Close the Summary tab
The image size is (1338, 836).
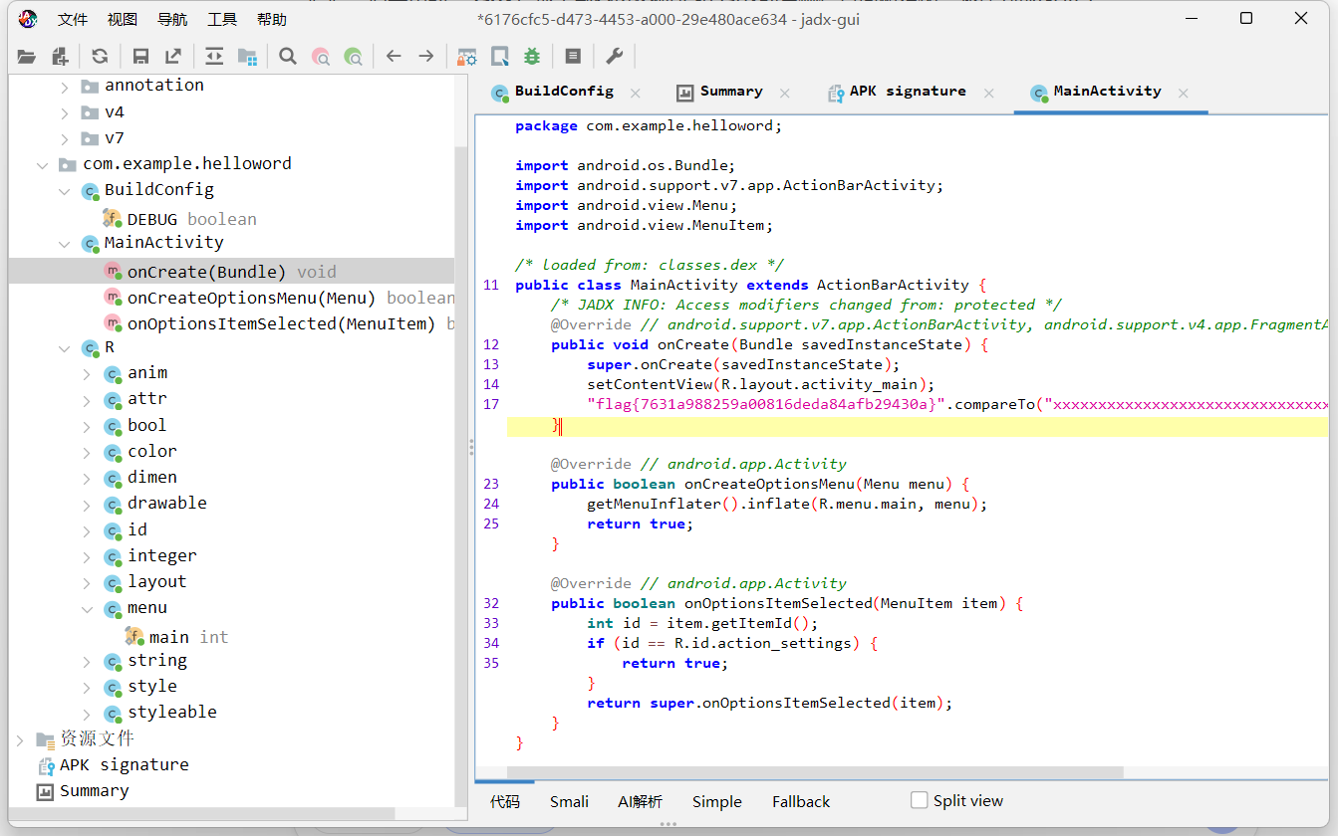tap(785, 93)
